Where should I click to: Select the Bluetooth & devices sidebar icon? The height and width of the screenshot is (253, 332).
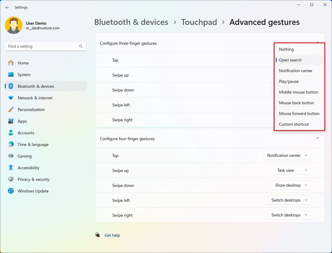click(13, 86)
